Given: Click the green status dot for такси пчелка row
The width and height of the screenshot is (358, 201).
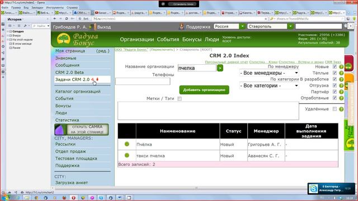Looking at the screenshot, I should [x=127, y=155].
